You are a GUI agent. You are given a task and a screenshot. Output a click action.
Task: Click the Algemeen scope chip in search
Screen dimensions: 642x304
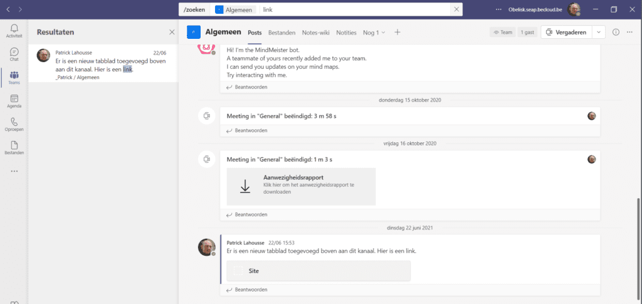tap(236, 9)
